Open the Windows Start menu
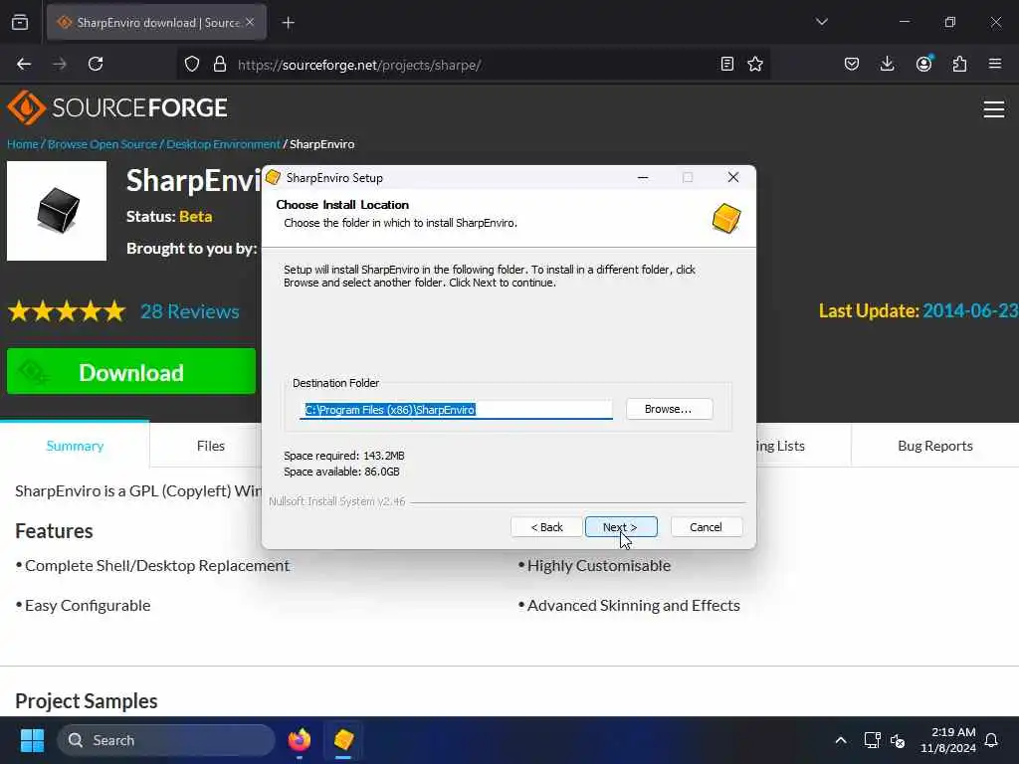The width and height of the screenshot is (1019, 764). (x=32, y=740)
